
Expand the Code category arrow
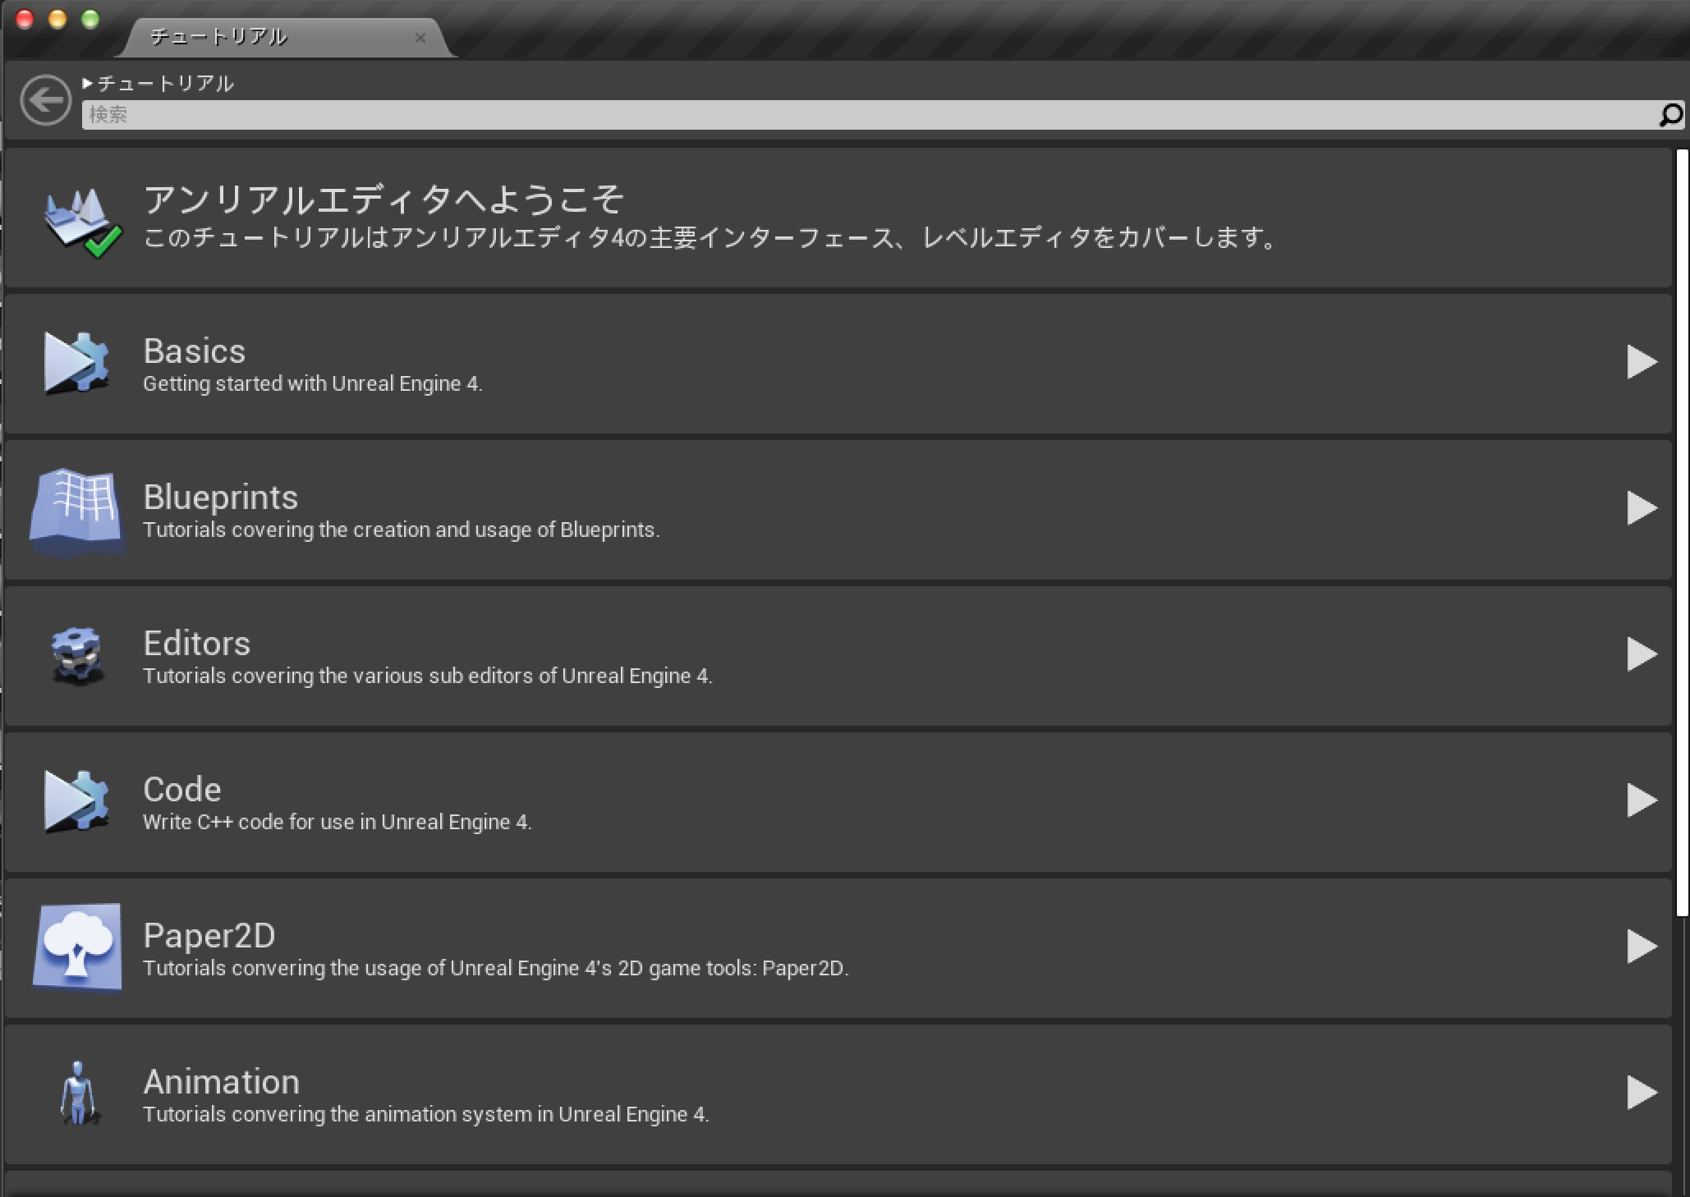pyautogui.click(x=1642, y=800)
